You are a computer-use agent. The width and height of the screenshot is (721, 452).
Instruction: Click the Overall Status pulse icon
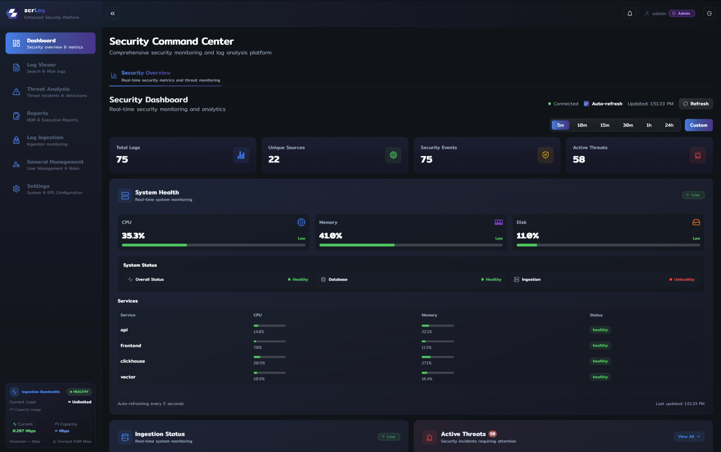pos(130,279)
